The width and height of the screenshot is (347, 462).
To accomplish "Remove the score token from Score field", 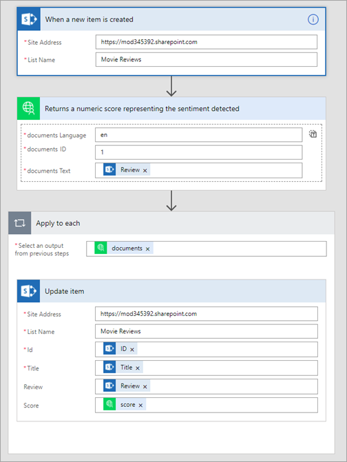I will (x=140, y=406).
